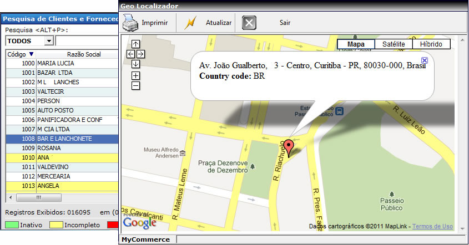The image size is (469, 245).
Task: Zoom out the map with minus
Action: (135, 86)
